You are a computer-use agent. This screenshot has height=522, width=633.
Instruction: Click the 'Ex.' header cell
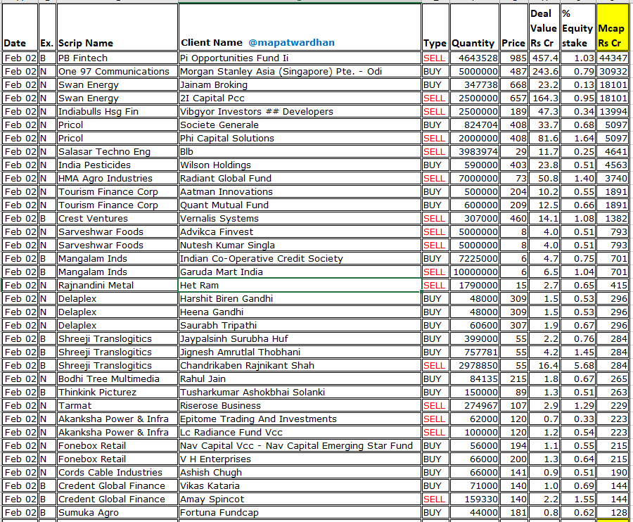[x=47, y=27]
